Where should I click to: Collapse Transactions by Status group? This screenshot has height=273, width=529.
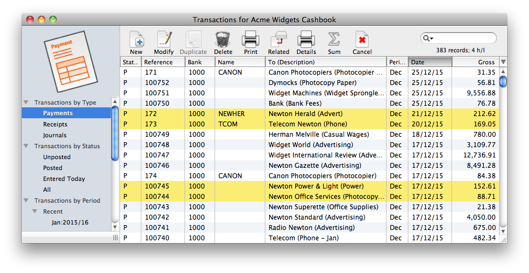[x=26, y=146]
